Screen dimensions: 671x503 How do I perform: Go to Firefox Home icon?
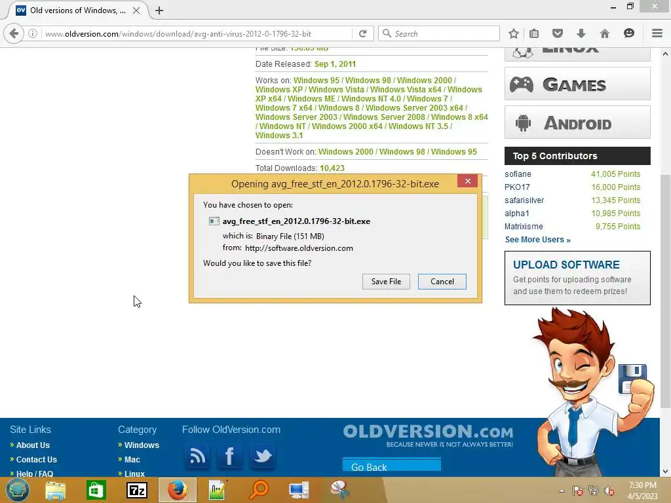tap(604, 33)
